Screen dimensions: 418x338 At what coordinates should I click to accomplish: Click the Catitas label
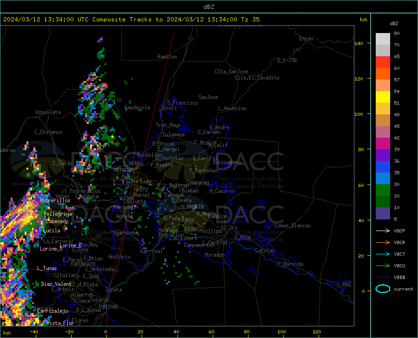(x=265, y=251)
